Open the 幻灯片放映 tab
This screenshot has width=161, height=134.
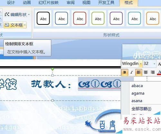click(49, 3)
